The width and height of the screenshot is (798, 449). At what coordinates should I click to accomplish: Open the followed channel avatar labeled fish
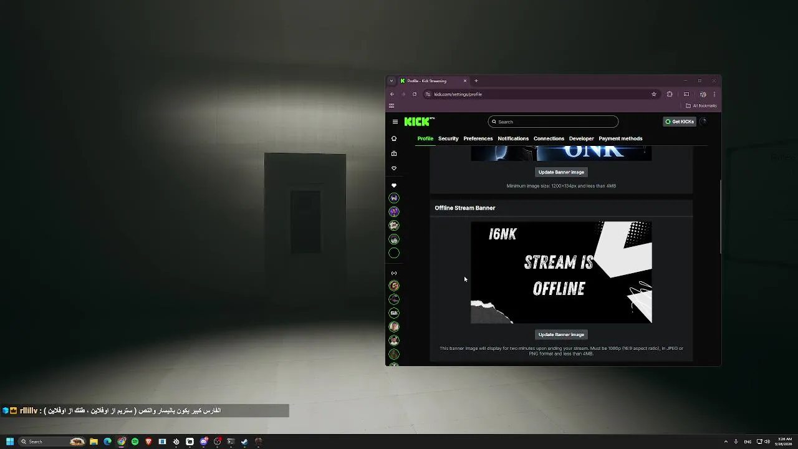point(393,313)
